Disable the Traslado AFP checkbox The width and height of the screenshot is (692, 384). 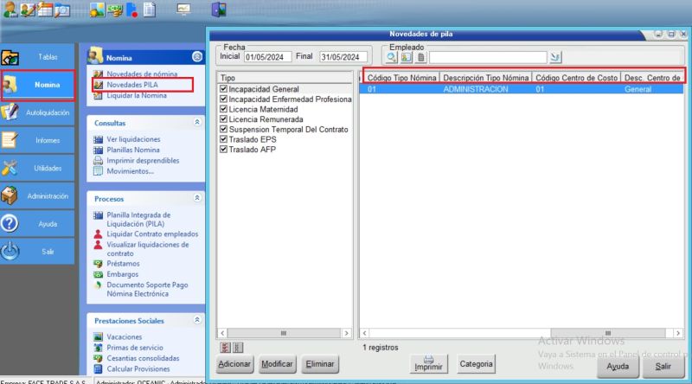tap(223, 150)
